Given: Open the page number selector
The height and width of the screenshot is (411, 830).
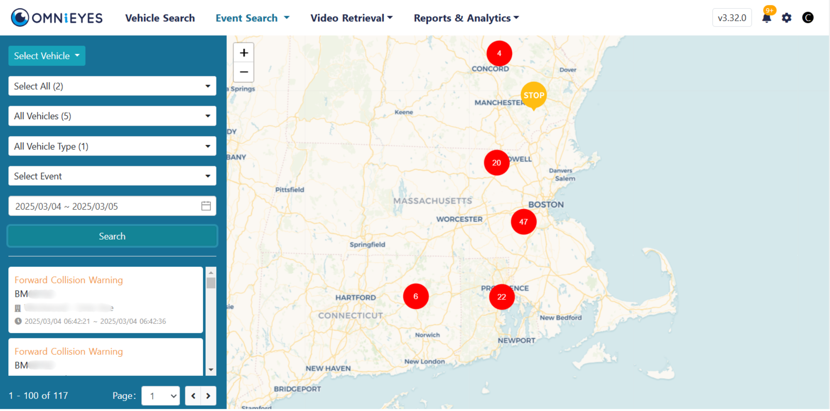Looking at the screenshot, I should (x=160, y=396).
